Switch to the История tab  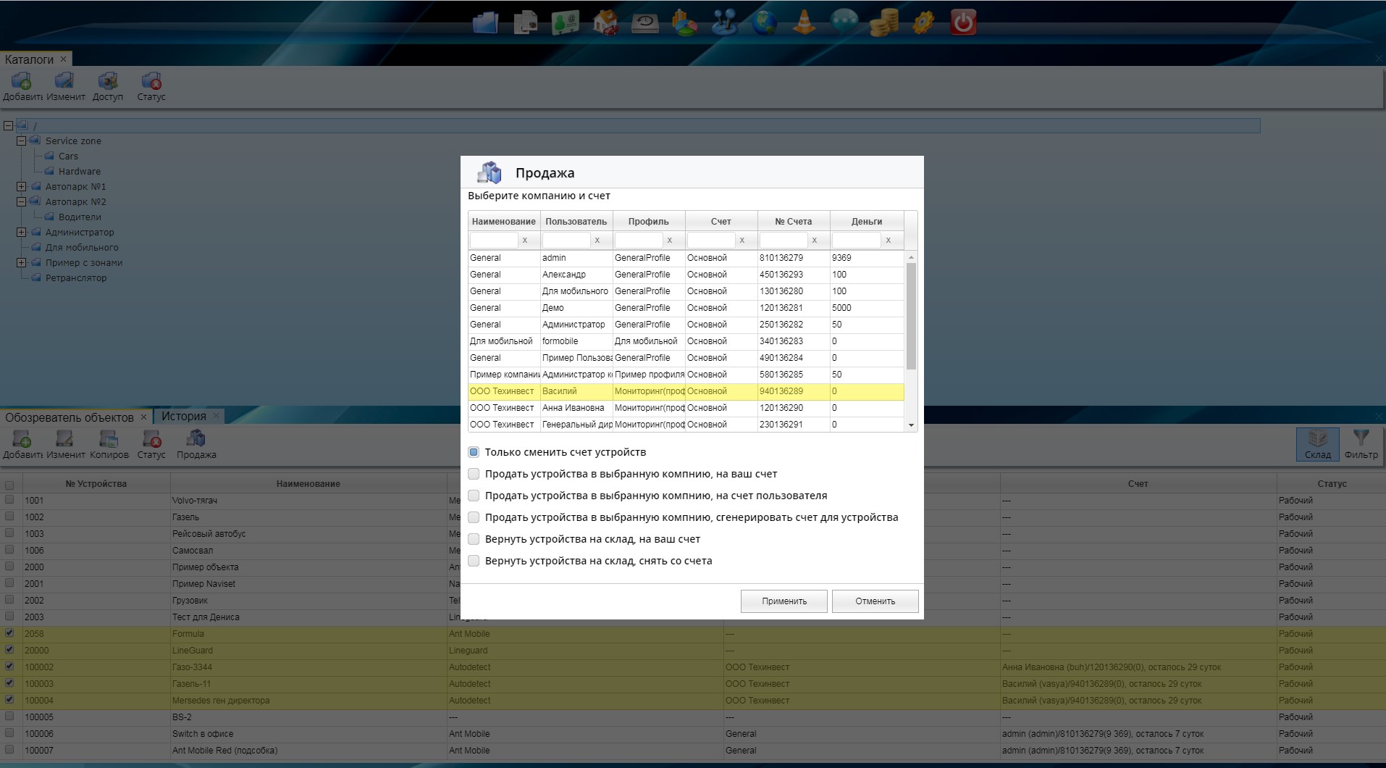pyautogui.click(x=184, y=417)
